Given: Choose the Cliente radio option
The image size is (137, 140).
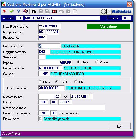Looking at the screenshot, I should tap(40, 82).
